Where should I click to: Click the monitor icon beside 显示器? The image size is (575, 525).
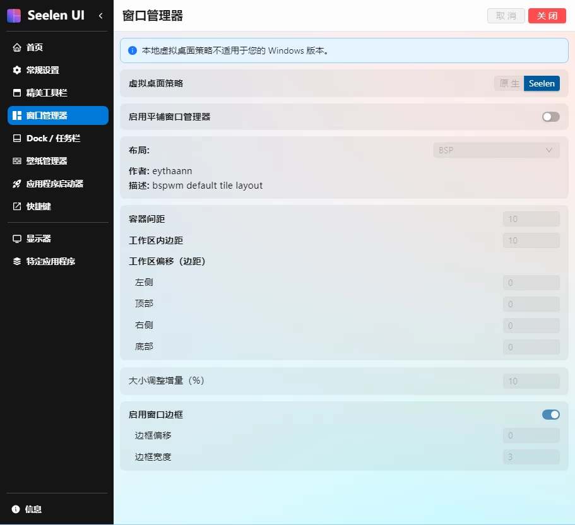(x=17, y=239)
